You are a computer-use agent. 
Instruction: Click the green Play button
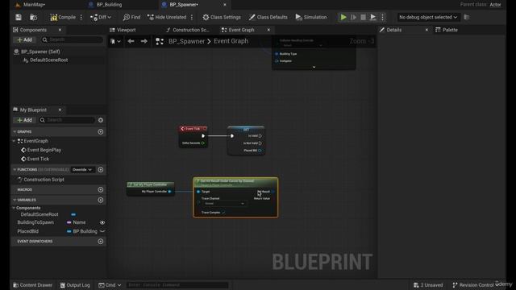tap(343, 17)
